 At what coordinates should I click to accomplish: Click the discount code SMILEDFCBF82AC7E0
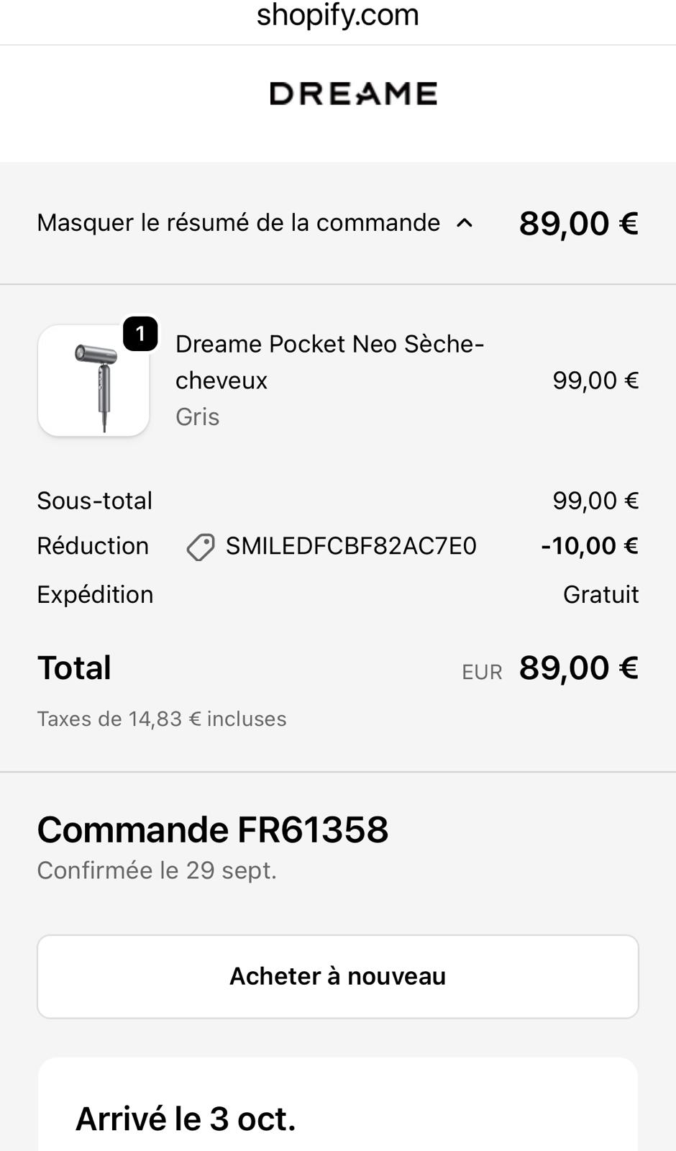tap(351, 546)
